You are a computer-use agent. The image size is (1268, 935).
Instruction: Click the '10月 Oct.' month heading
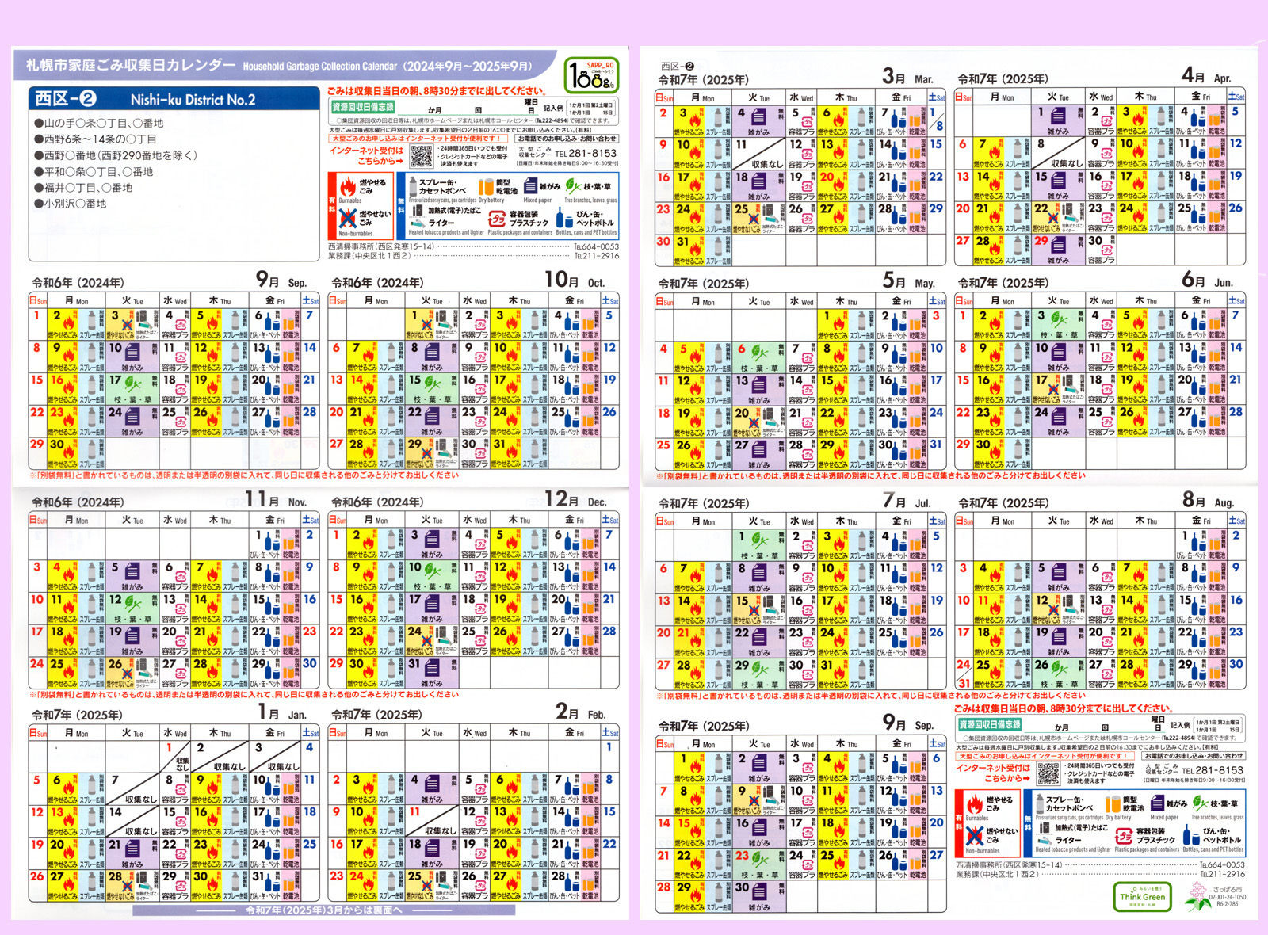[x=575, y=280]
